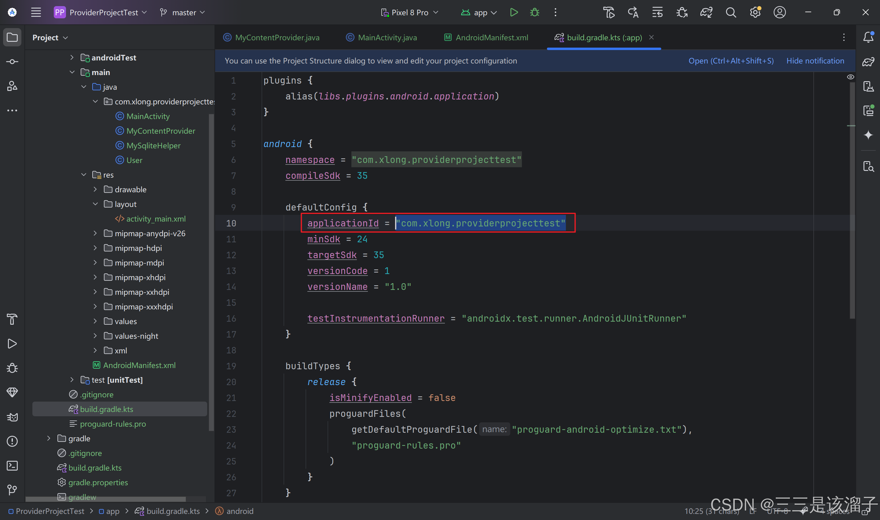The width and height of the screenshot is (880, 520).
Task: Open the user account profile icon
Action: click(x=779, y=13)
